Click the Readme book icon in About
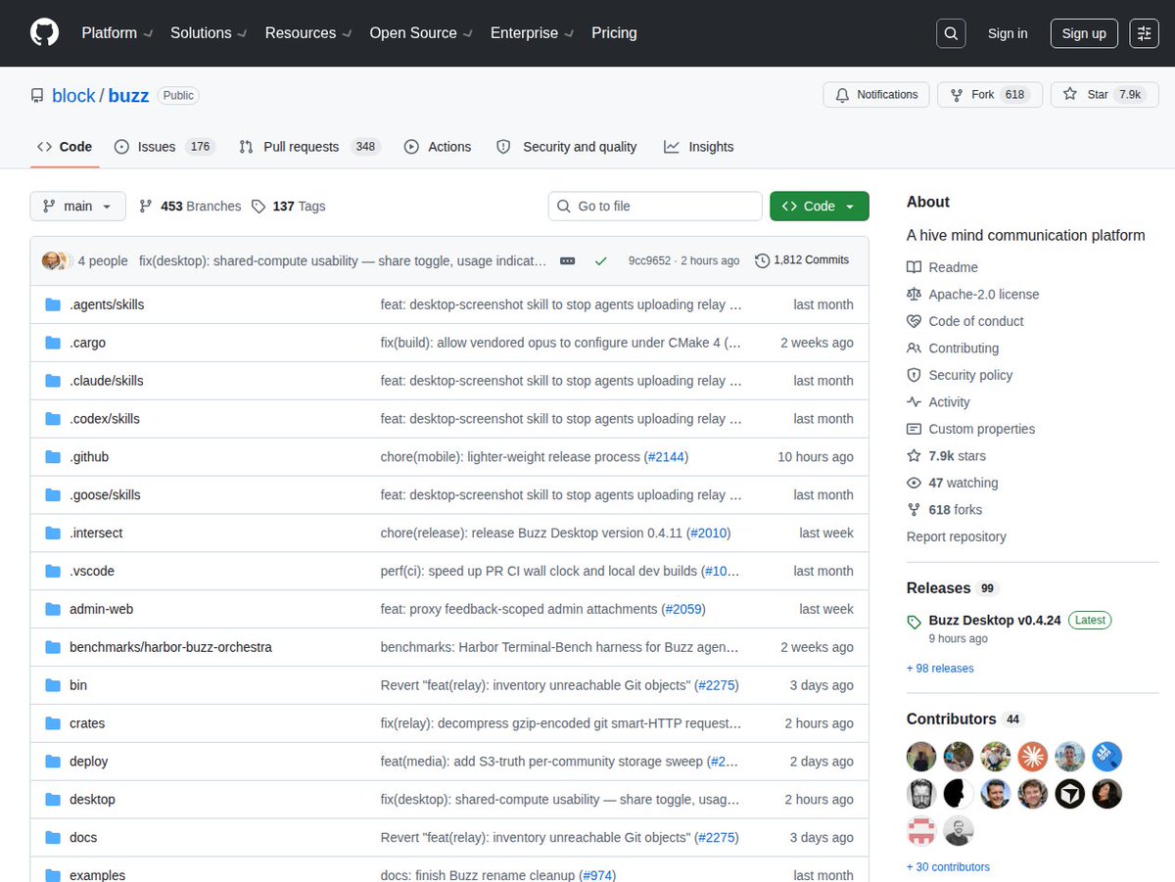The height and width of the screenshot is (882, 1175). 915,267
